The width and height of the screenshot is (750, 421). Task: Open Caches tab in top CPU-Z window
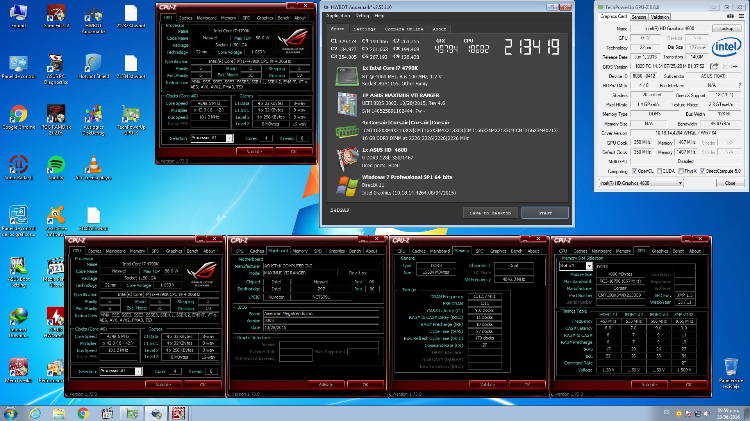tap(185, 18)
